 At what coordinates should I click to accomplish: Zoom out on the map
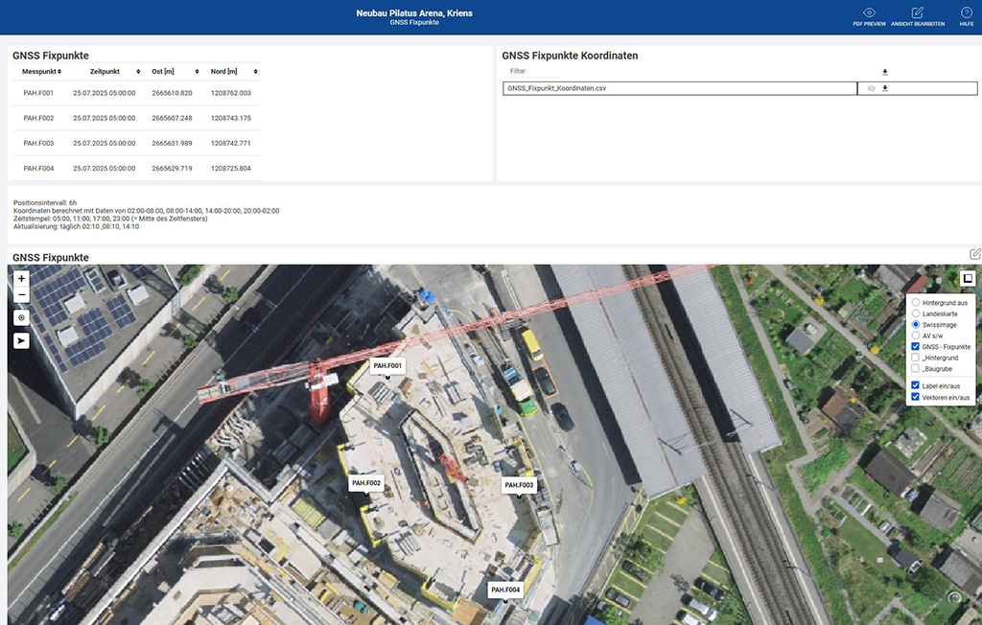21,295
